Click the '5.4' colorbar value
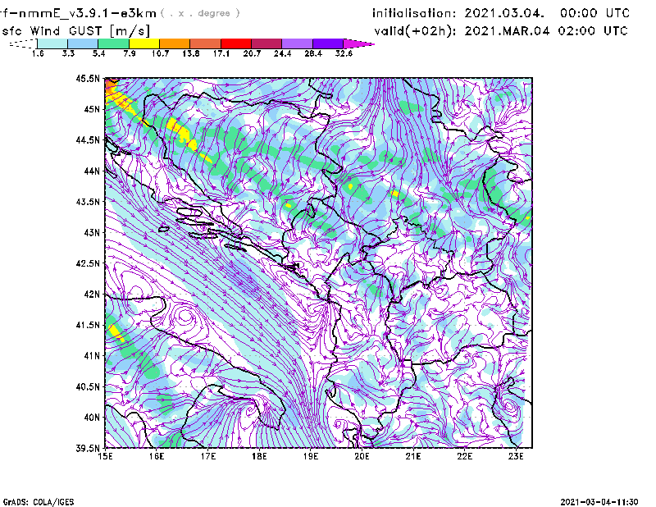This screenshot has width=656, height=507. click(98, 53)
